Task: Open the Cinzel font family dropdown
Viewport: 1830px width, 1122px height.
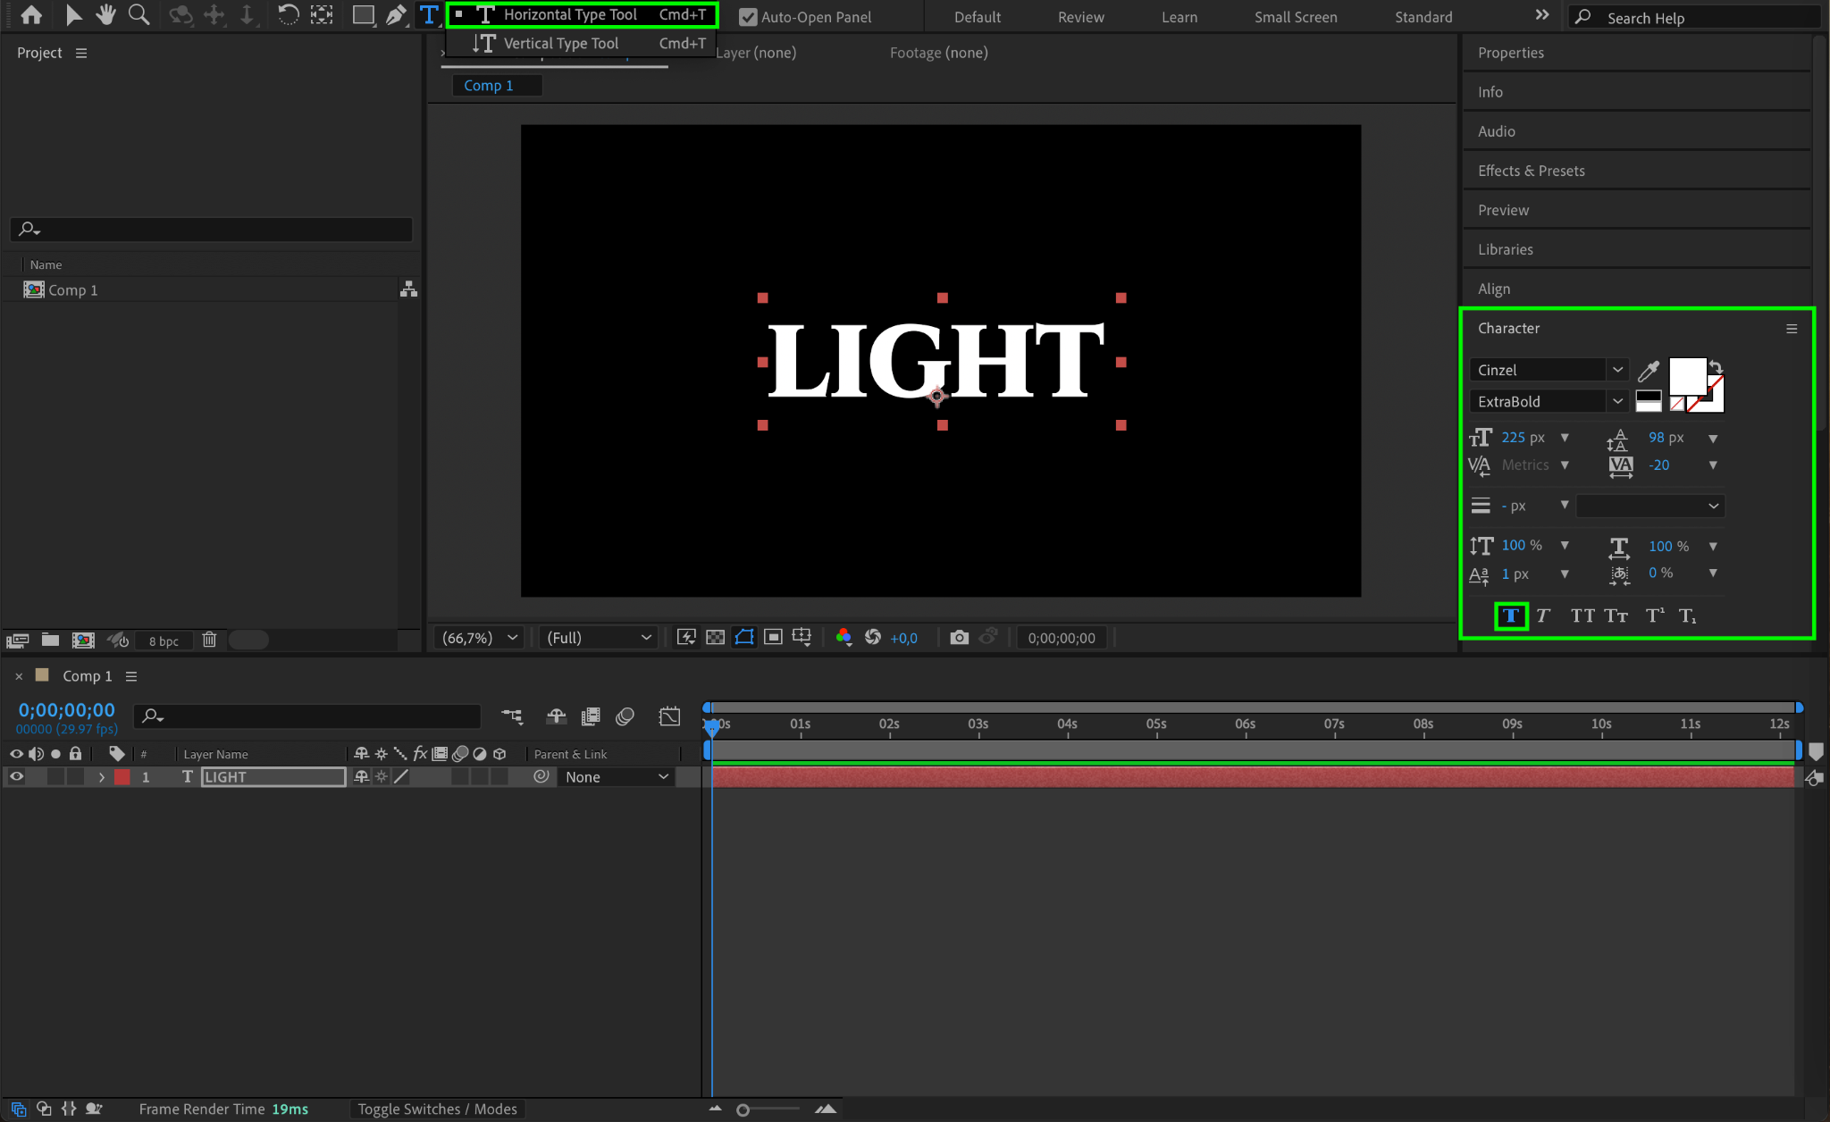Action: click(1617, 370)
